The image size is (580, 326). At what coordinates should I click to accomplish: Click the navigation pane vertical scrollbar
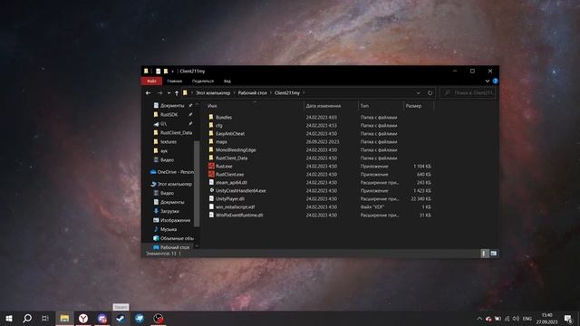point(197,184)
